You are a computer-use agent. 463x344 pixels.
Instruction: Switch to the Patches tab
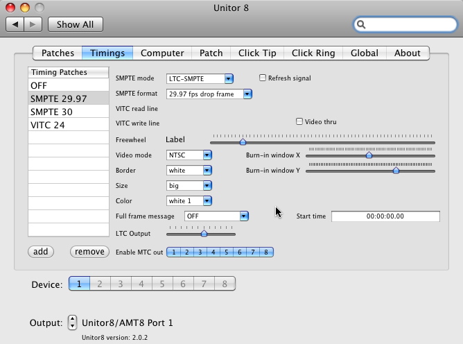coord(58,53)
